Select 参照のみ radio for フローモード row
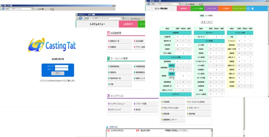This screenshot has height=137, width=269. point(216,37)
